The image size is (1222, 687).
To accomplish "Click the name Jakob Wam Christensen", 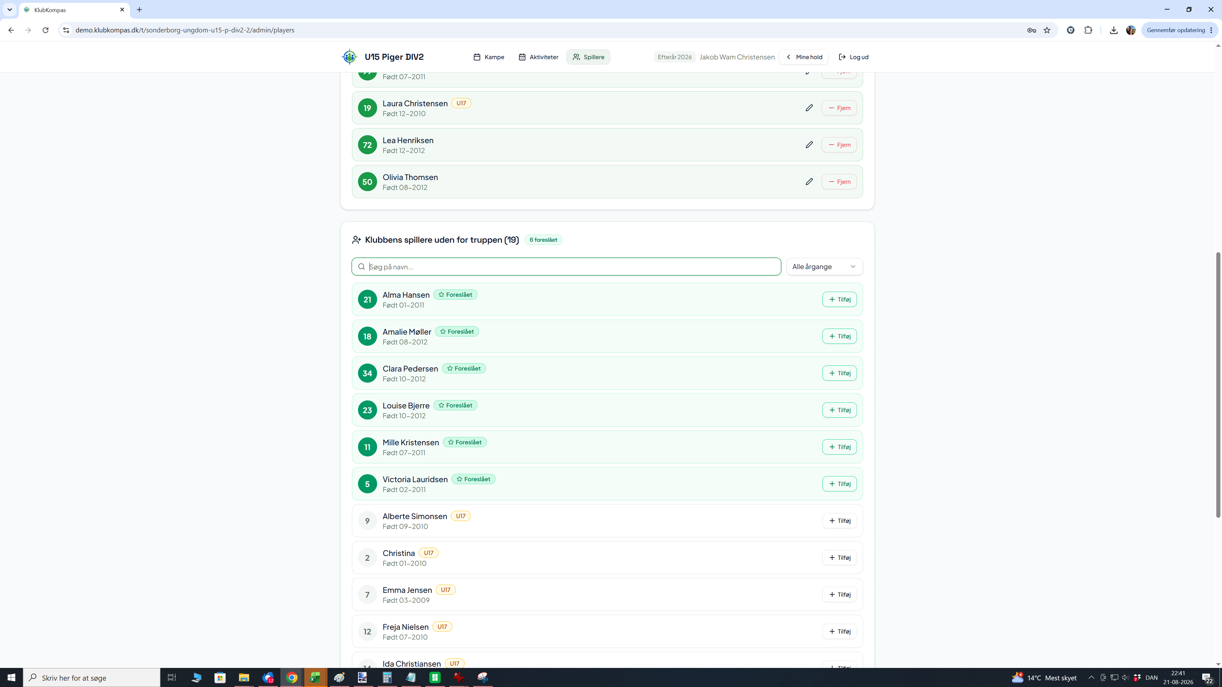I will coord(737,57).
